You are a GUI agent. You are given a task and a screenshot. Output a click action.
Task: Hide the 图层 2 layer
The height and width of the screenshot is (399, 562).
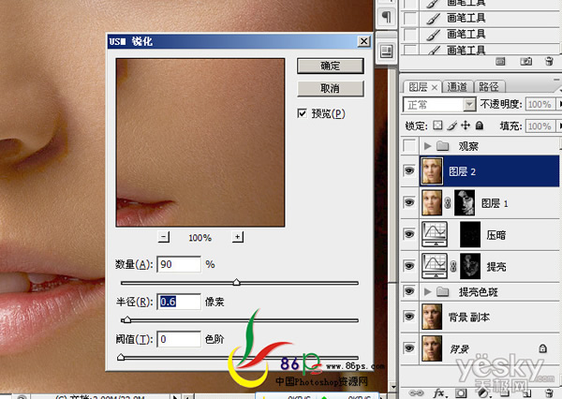pos(409,170)
